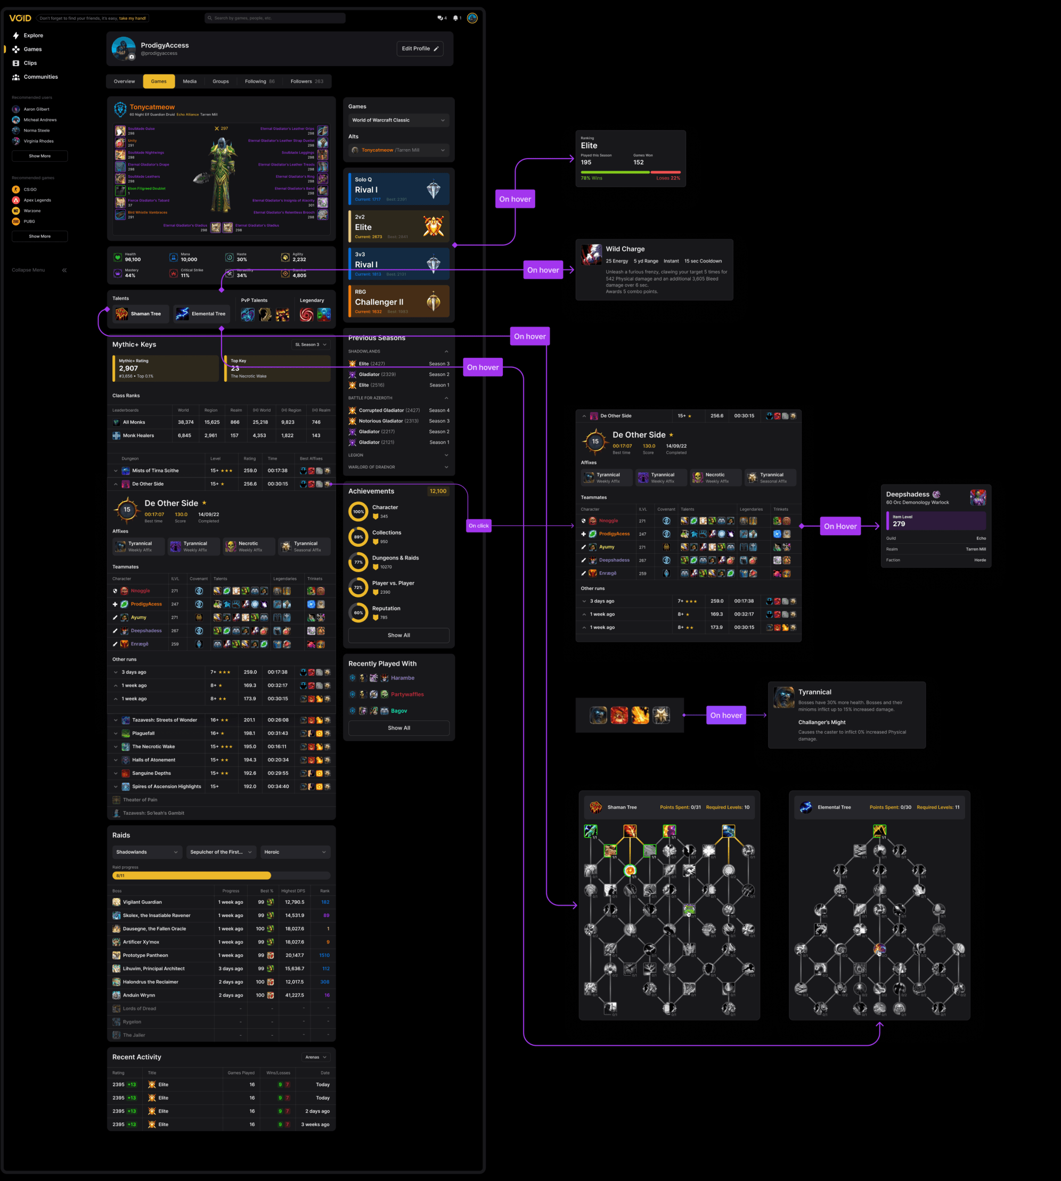
Task: Click the fiery red PvP talent icon
Action: click(x=283, y=315)
